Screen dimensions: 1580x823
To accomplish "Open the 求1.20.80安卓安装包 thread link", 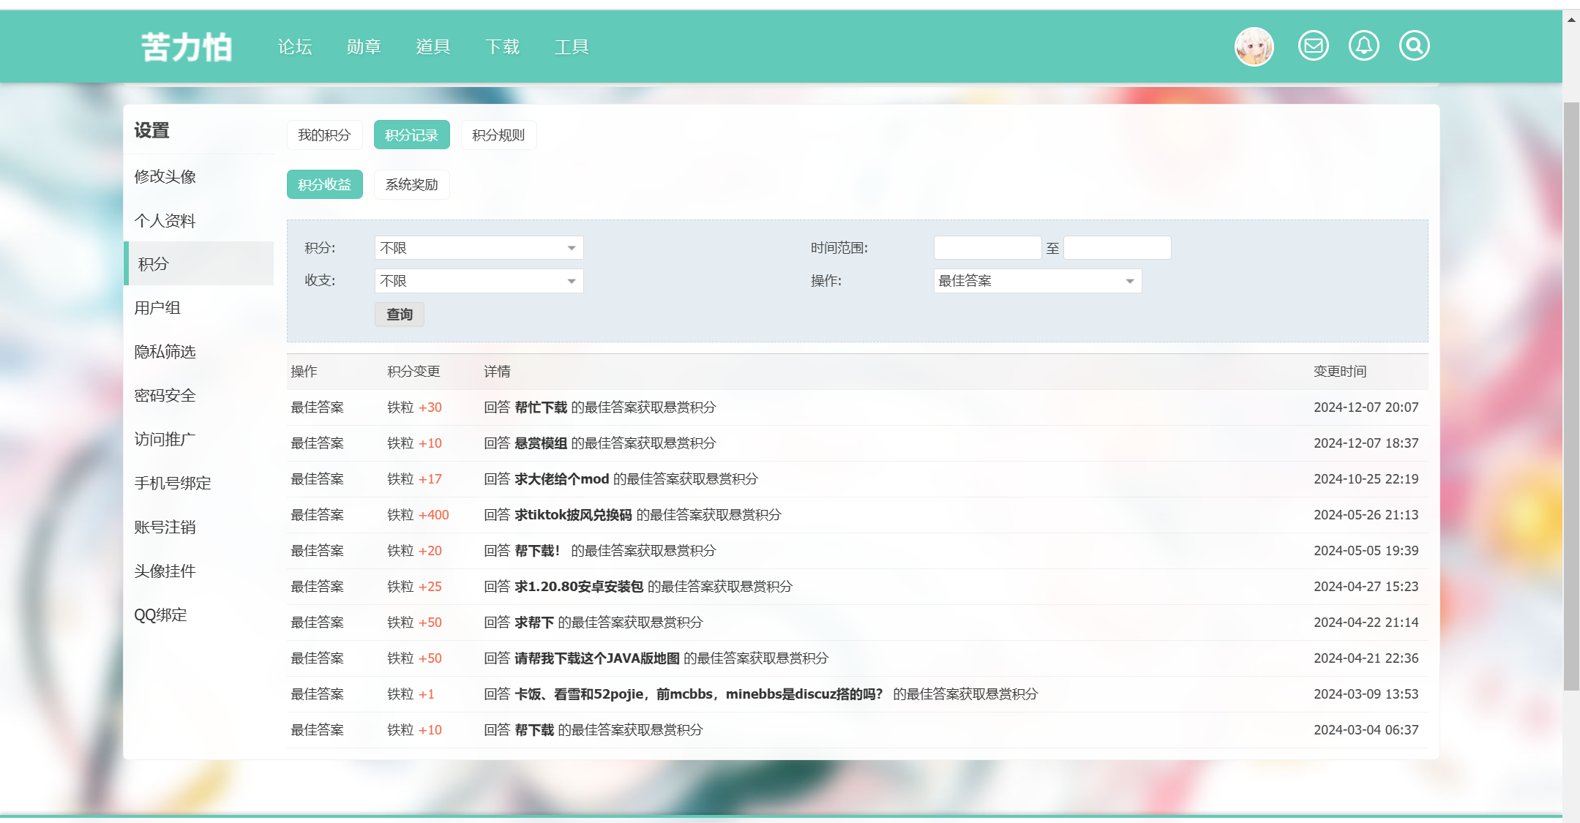I will click(579, 587).
